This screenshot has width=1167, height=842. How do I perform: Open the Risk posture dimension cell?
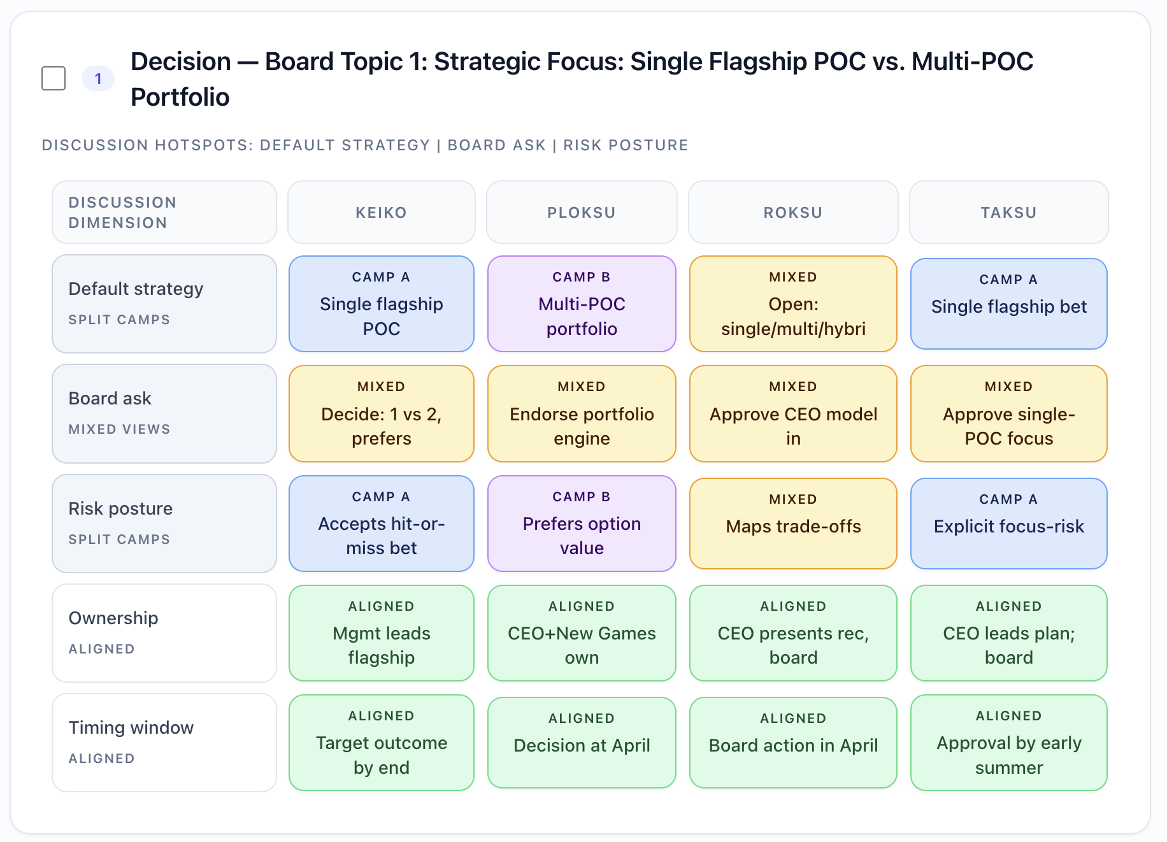pyautogui.click(x=164, y=524)
